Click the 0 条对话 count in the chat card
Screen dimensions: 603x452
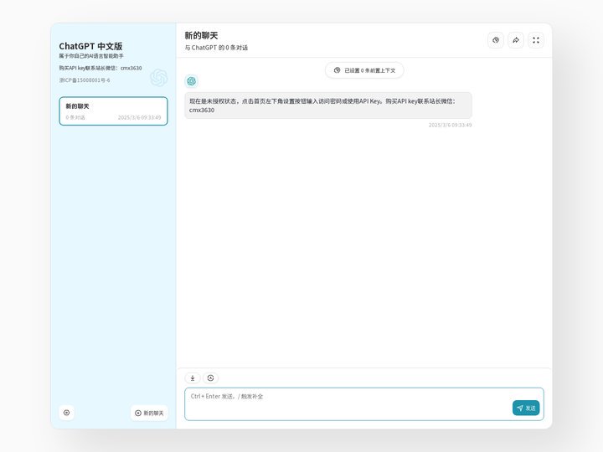75,117
